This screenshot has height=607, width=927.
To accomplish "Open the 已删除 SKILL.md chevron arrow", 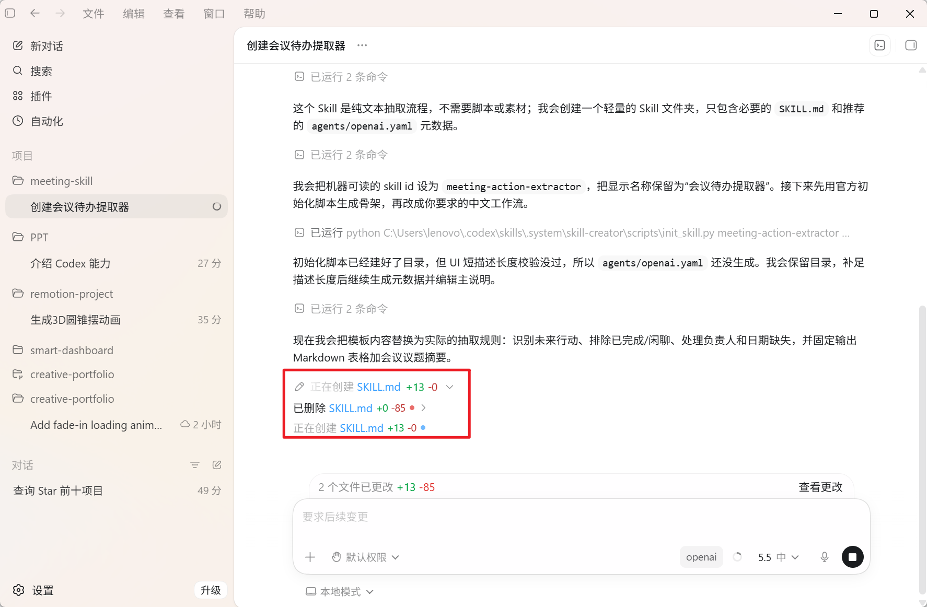I will [423, 408].
